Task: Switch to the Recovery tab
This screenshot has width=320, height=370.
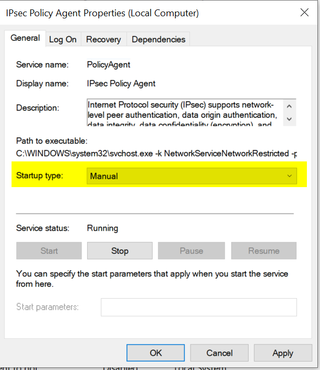Action: (103, 39)
